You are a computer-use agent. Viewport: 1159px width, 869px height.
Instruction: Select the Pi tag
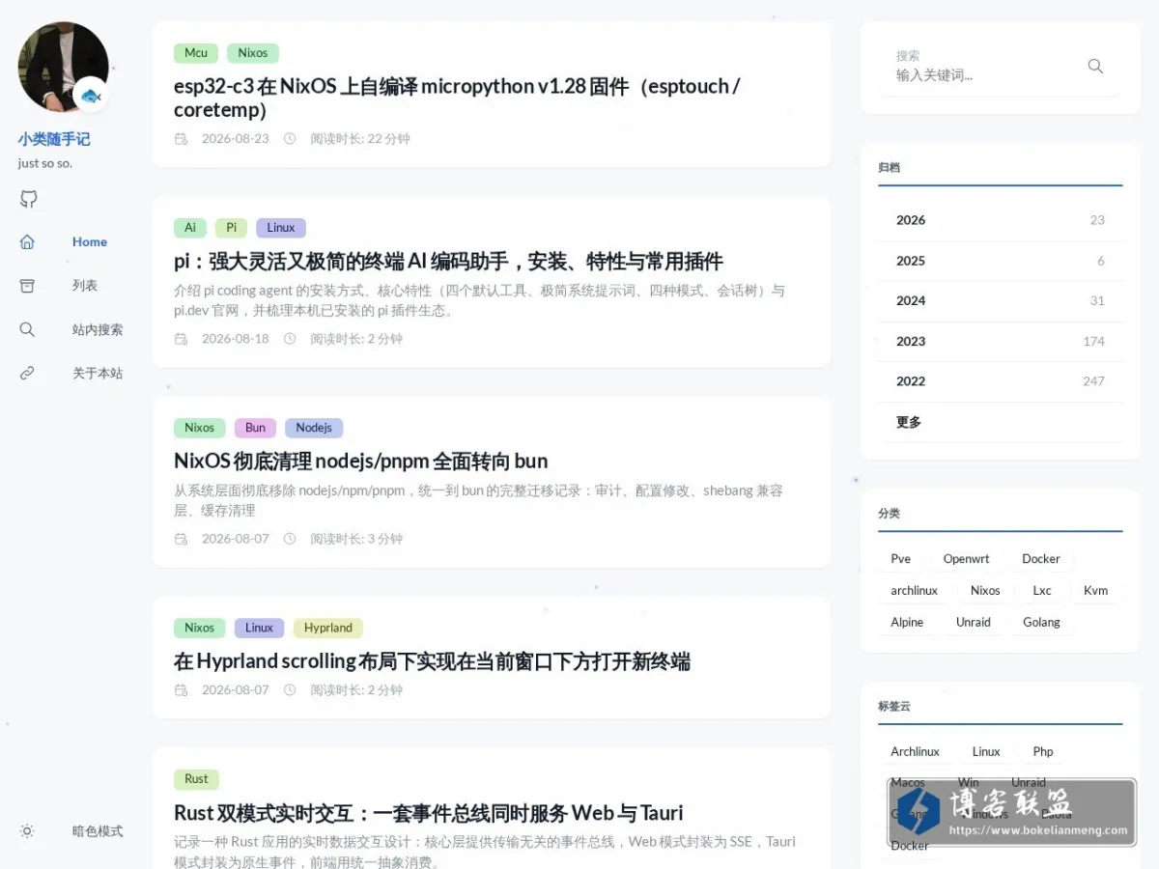231,228
